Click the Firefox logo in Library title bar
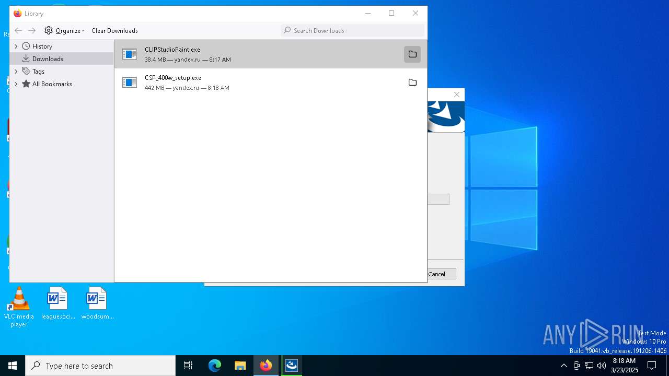Screen dimensions: 669x376 click(x=18, y=14)
